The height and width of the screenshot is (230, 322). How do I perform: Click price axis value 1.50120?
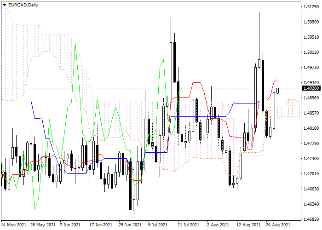[x=311, y=52]
